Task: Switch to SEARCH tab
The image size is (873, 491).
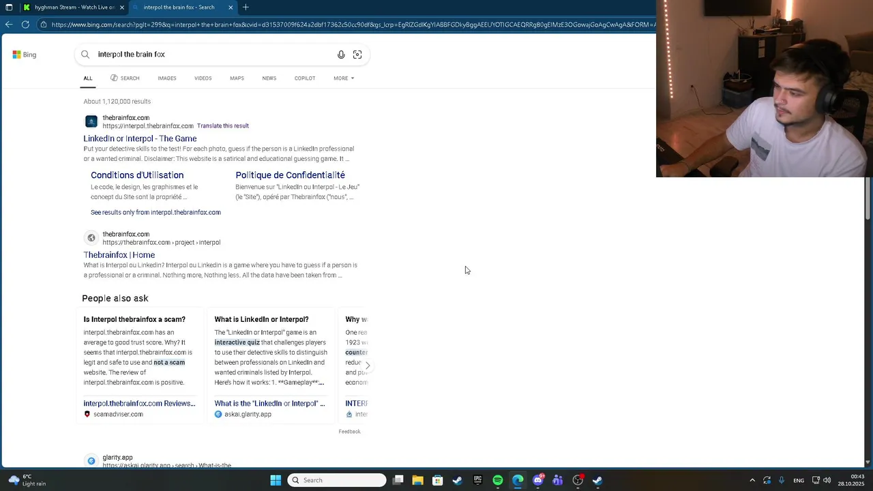Action: coord(125,78)
